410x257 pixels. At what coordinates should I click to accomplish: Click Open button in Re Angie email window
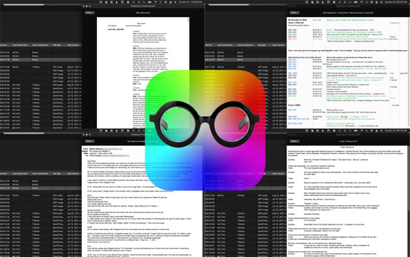90,141
